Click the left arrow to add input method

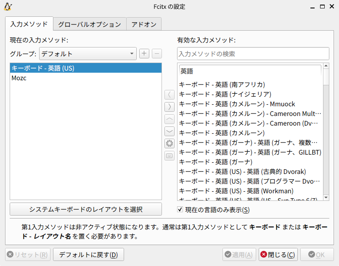(x=169, y=95)
